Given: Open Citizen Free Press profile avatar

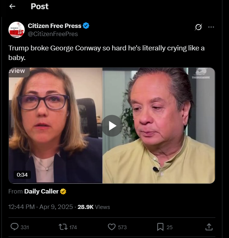Looking at the screenshot, I should [17, 30].
